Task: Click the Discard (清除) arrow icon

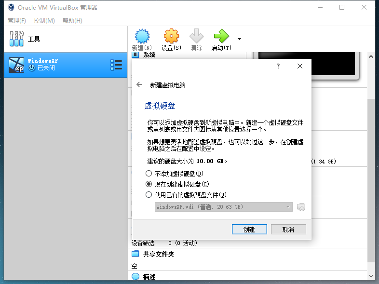Action: 196,36
